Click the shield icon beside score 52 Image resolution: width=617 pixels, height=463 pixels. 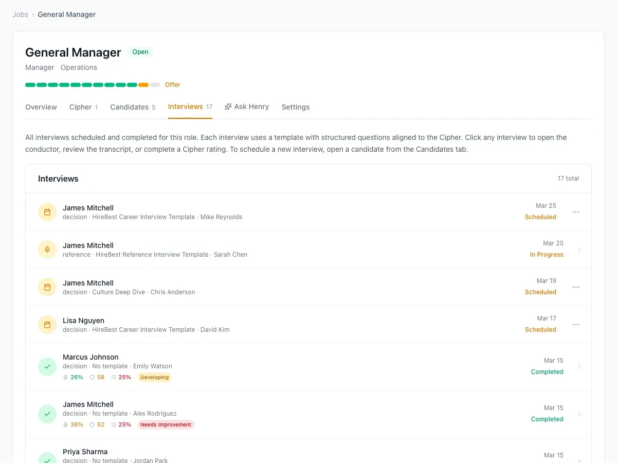(93, 424)
